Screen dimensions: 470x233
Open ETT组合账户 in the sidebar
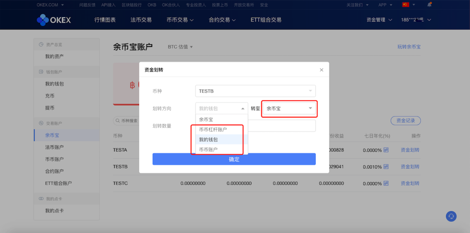tap(58, 183)
